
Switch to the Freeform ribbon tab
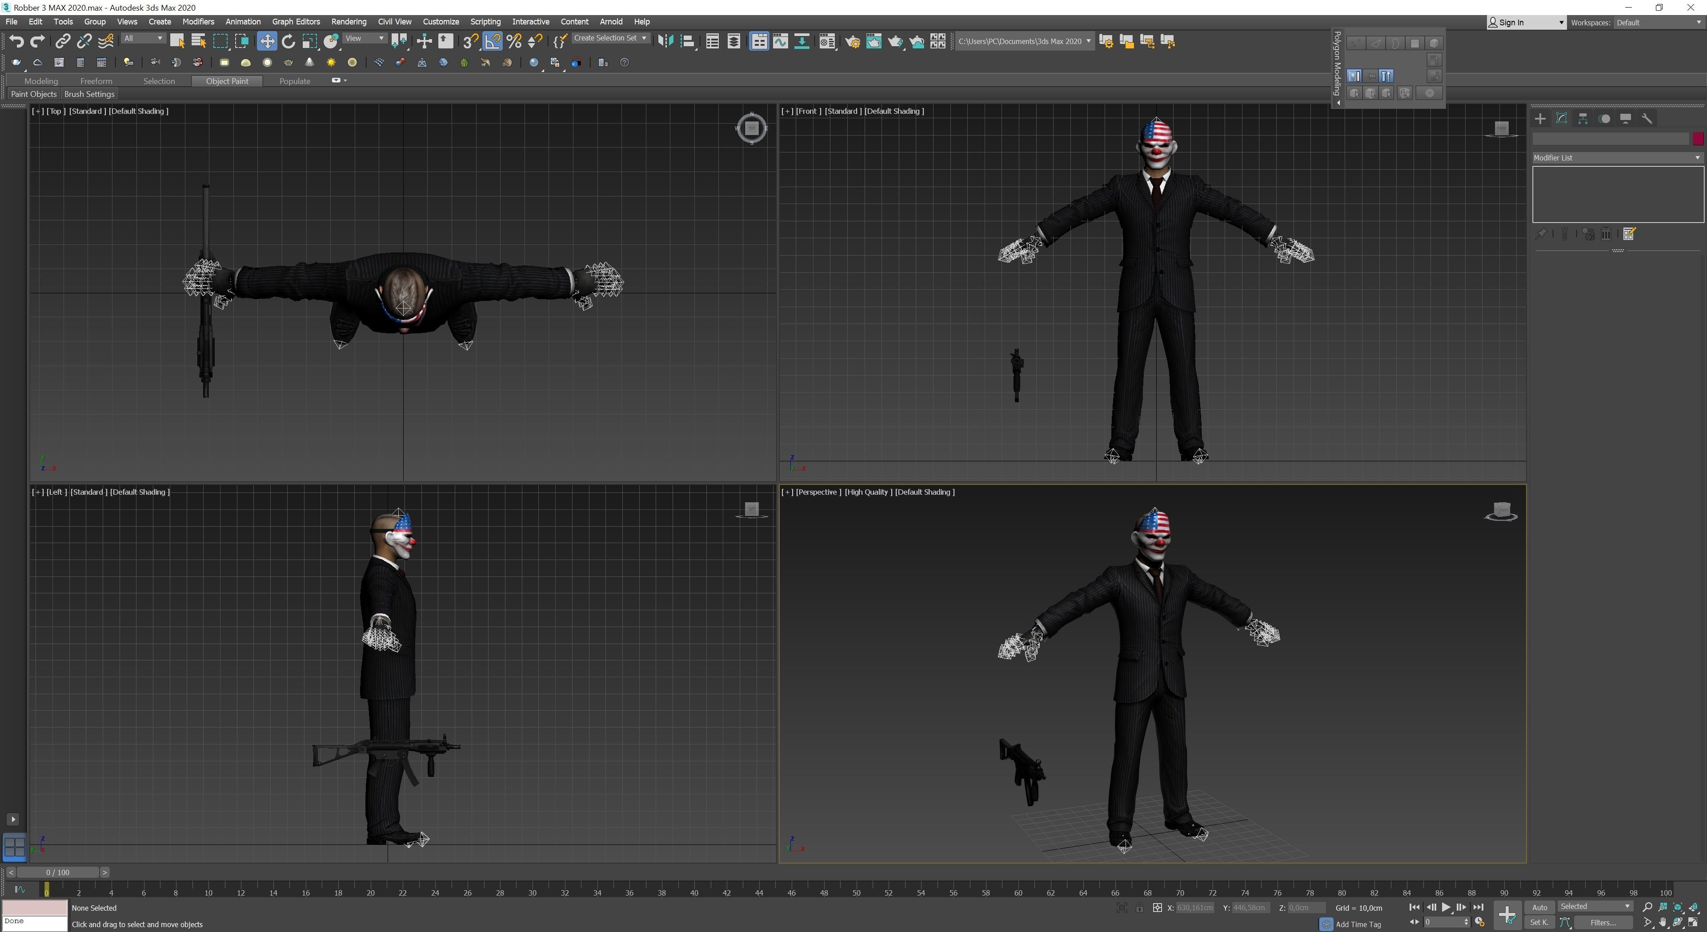pos(96,81)
